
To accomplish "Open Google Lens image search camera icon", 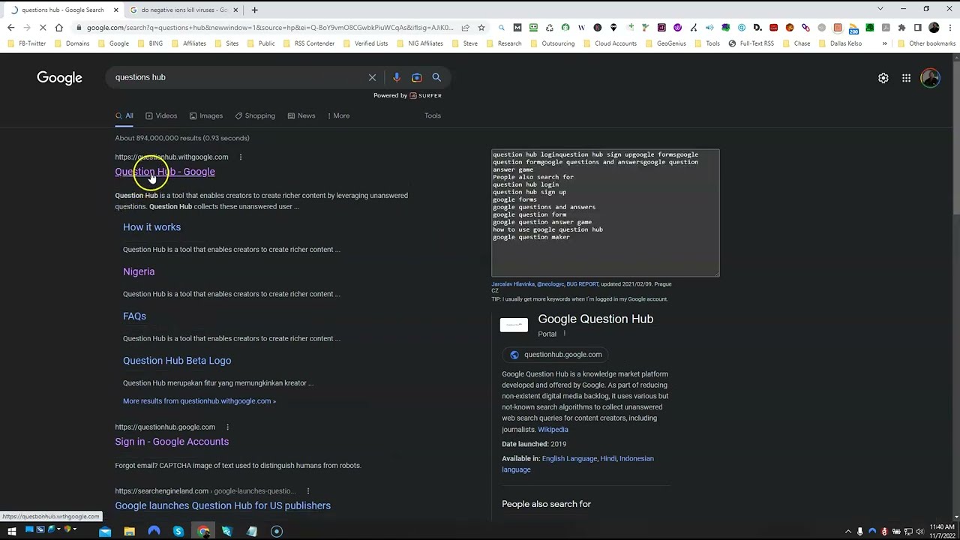I will pos(417,77).
